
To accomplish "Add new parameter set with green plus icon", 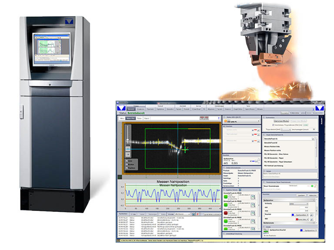I will (x=312, y=186).
